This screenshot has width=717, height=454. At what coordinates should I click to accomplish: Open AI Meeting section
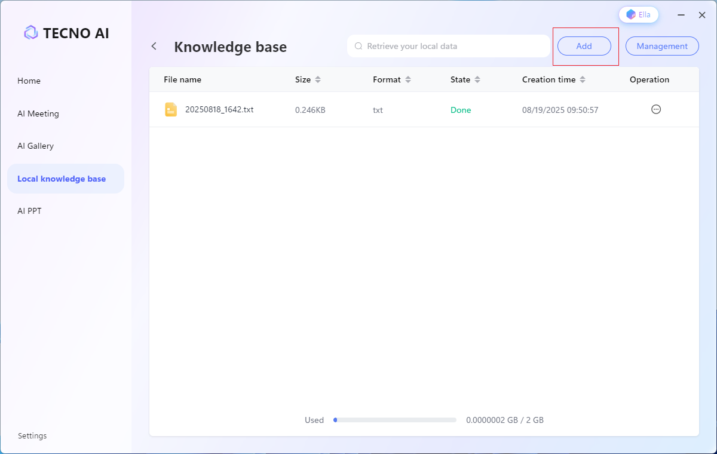(x=38, y=113)
